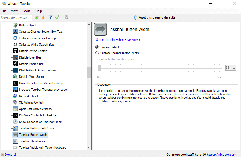Click the Winaero Tweaker title bar app icon
241x157 pixels.
pos(4,3)
